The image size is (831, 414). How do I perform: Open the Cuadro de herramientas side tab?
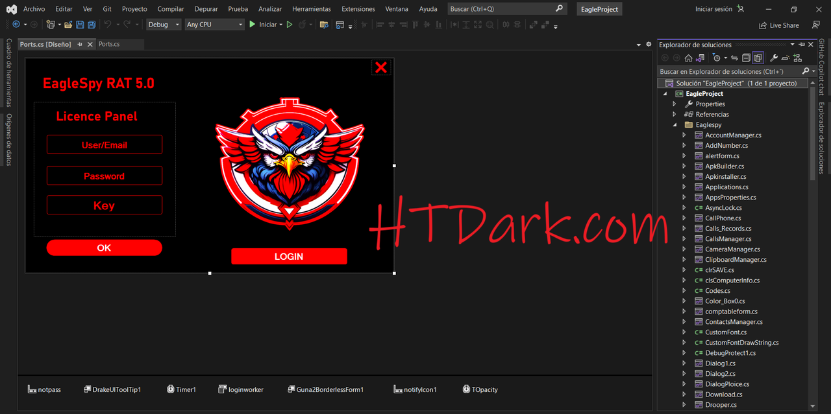(x=9, y=73)
